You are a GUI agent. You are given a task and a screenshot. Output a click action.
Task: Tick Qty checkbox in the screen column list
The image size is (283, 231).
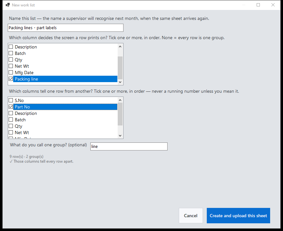pyautogui.click(x=11, y=60)
